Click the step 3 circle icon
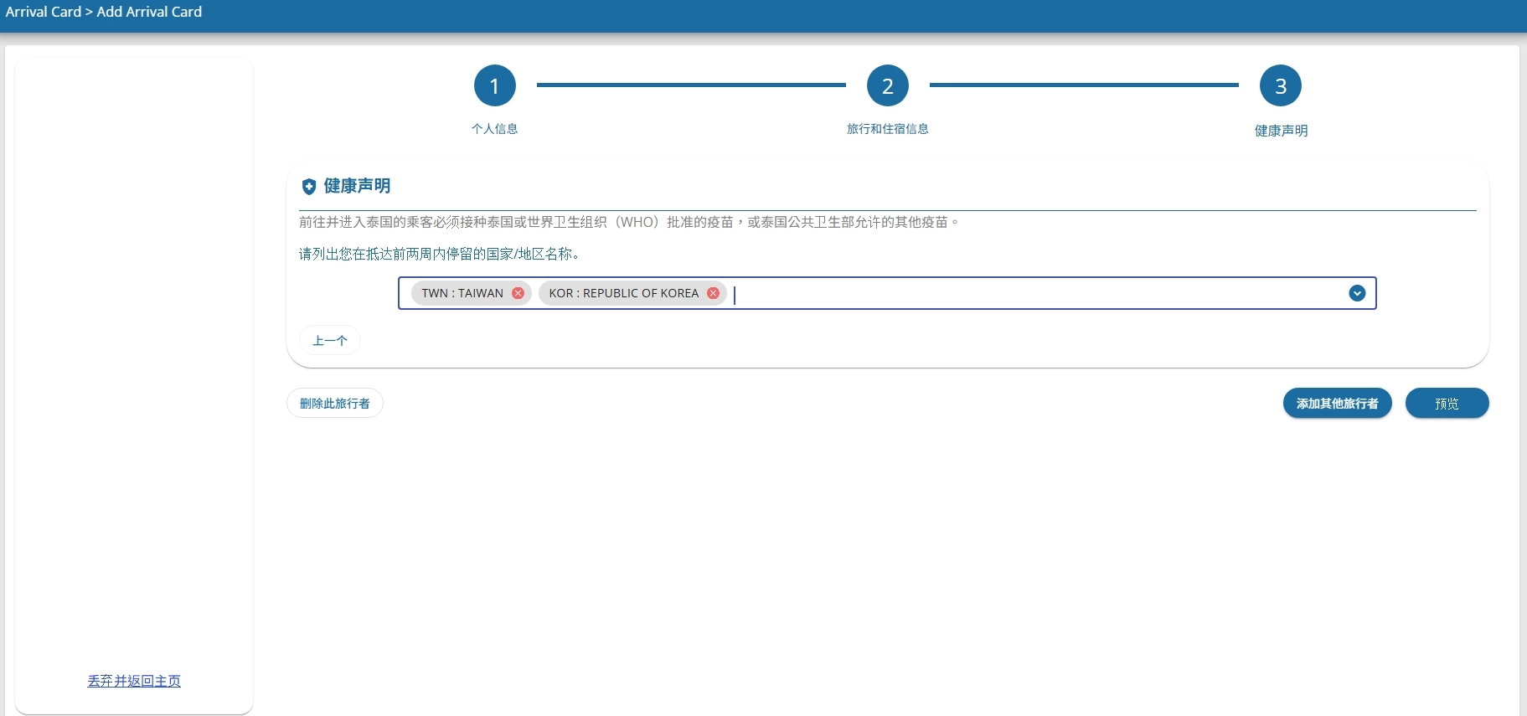Viewport: 1527px width, 716px height. (x=1280, y=85)
